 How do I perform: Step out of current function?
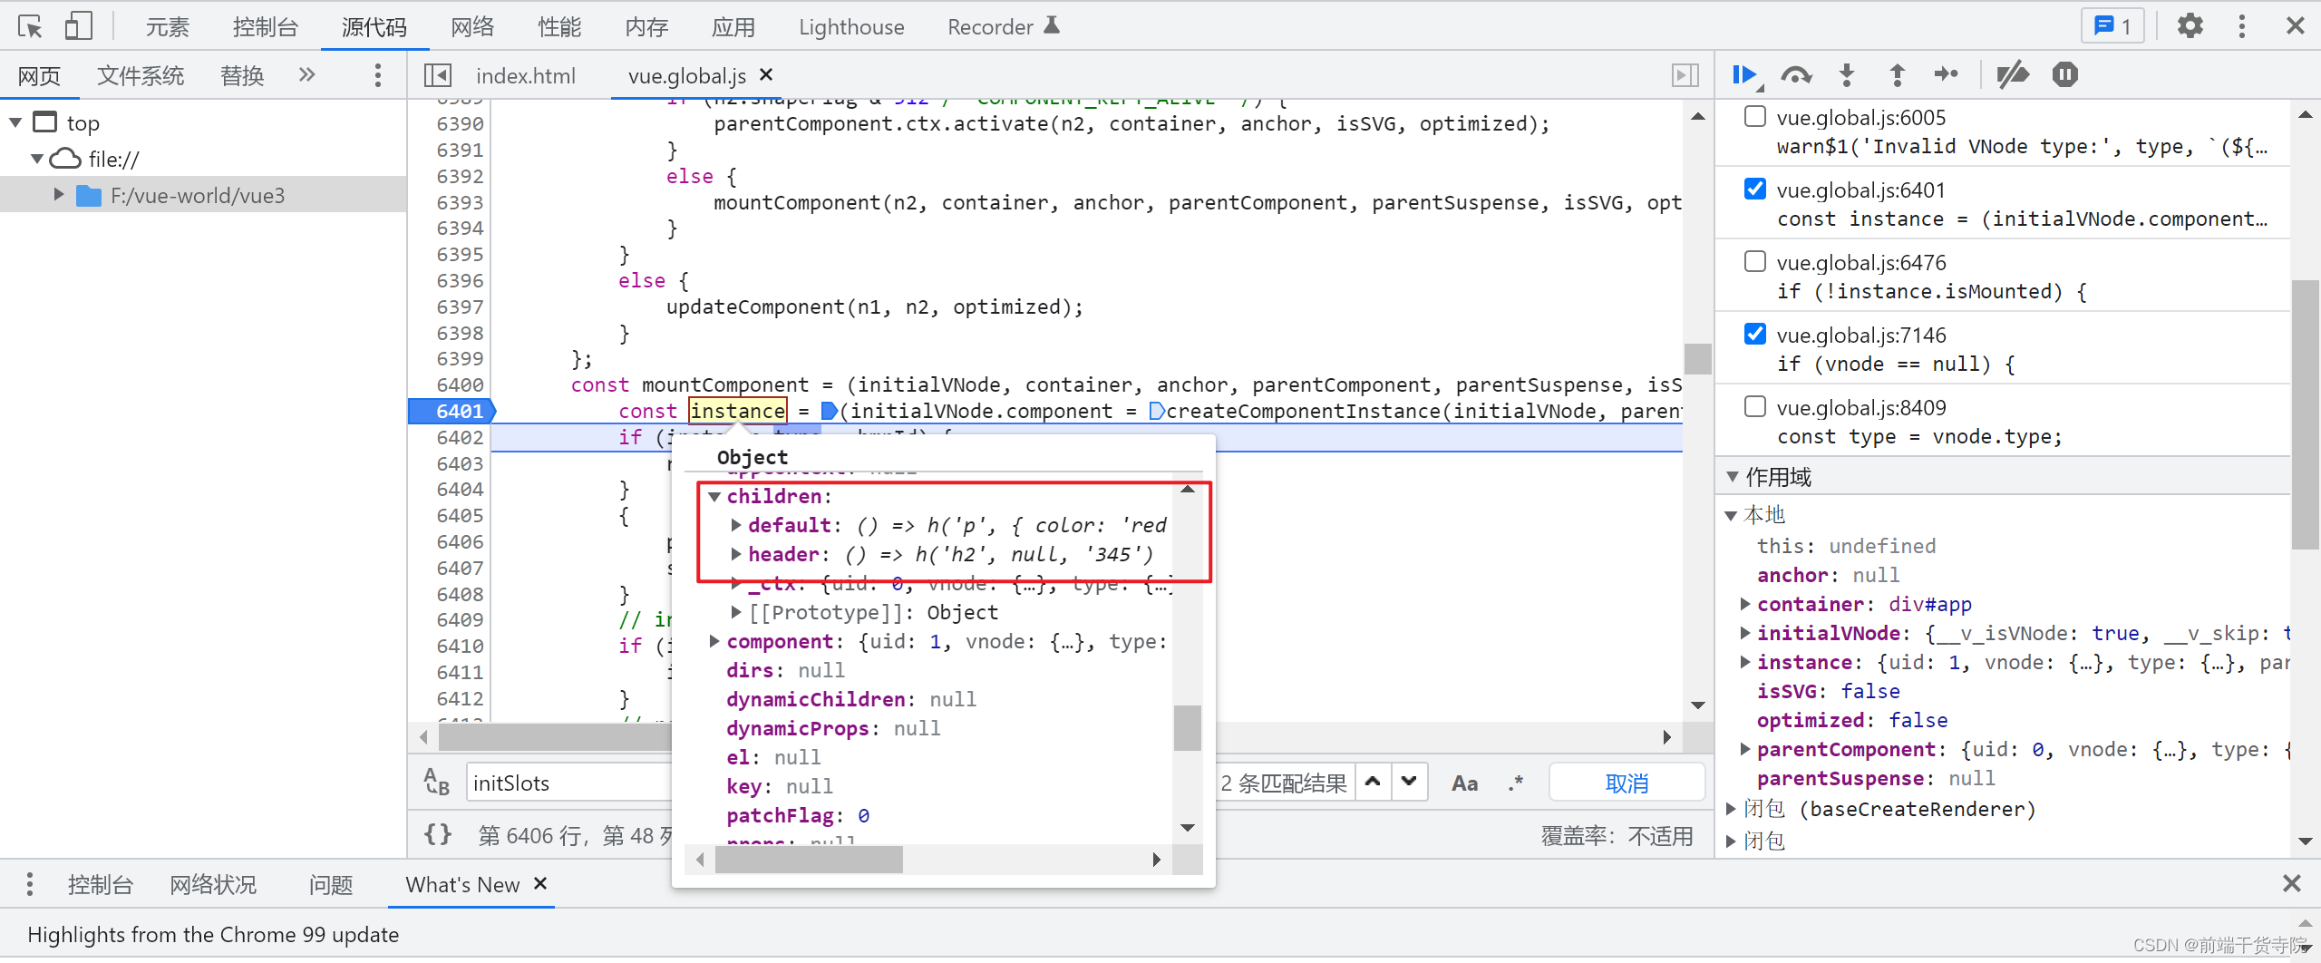(1897, 75)
